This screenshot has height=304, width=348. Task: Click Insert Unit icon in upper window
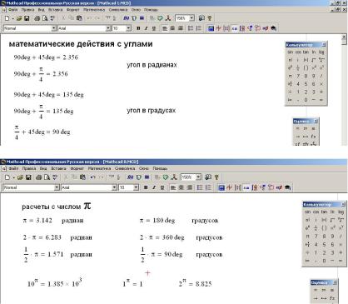(x=134, y=18)
